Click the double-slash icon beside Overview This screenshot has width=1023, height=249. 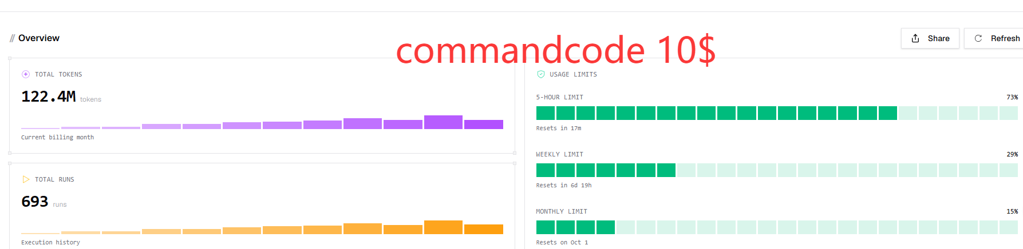12,38
